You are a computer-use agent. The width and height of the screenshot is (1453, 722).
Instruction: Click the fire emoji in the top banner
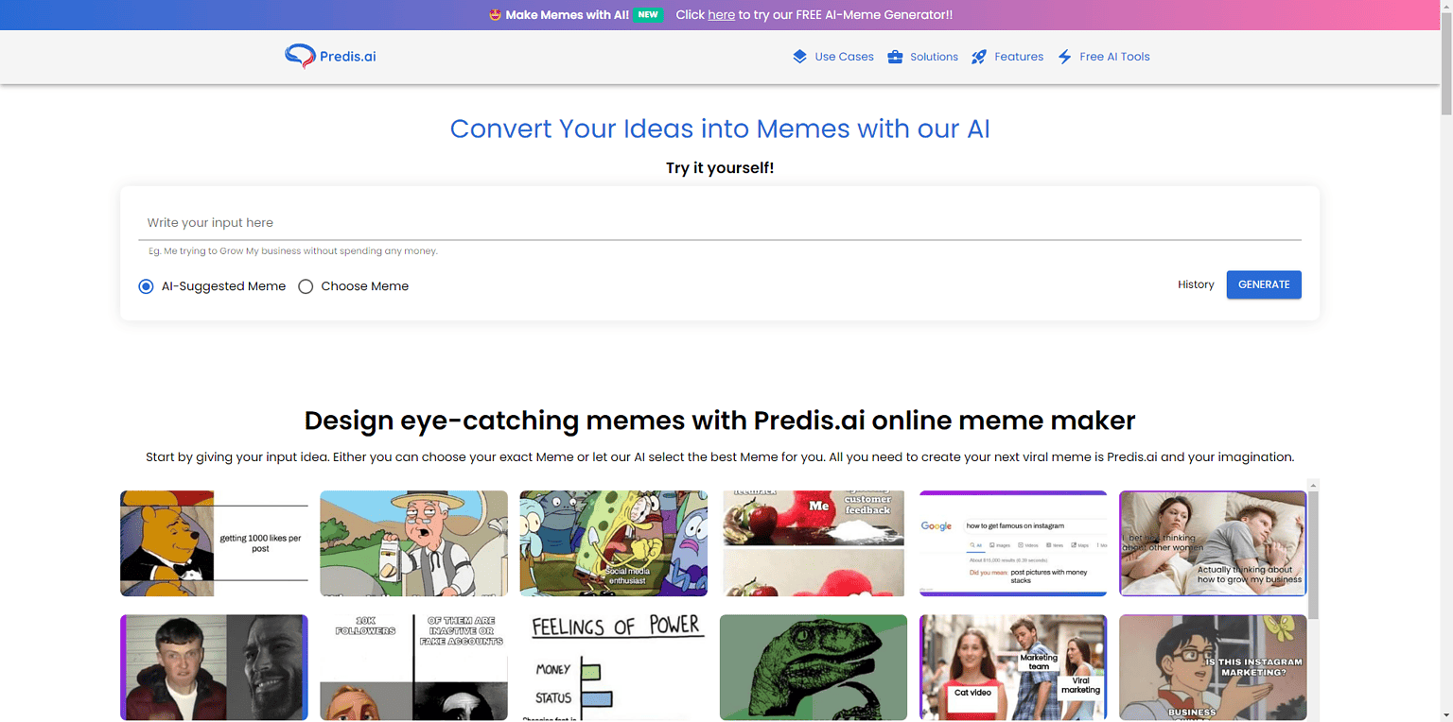point(496,15)
